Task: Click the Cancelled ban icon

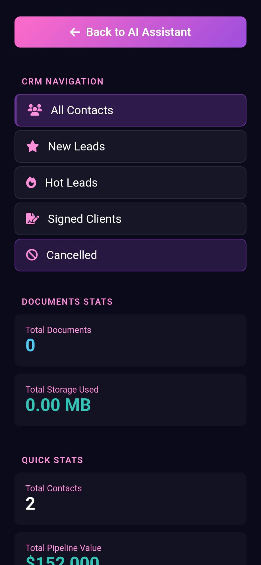Action: point(32,255)
